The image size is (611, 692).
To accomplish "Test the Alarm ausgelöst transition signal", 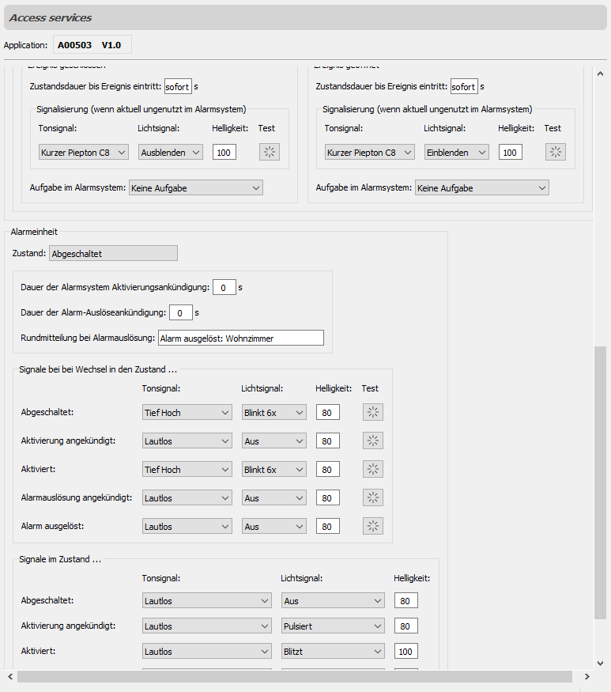I will point(373,526).
